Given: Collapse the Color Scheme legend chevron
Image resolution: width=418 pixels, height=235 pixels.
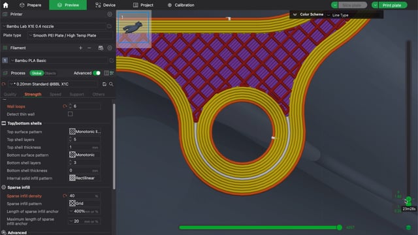Looking at the screenshot, I should point(295,14).
